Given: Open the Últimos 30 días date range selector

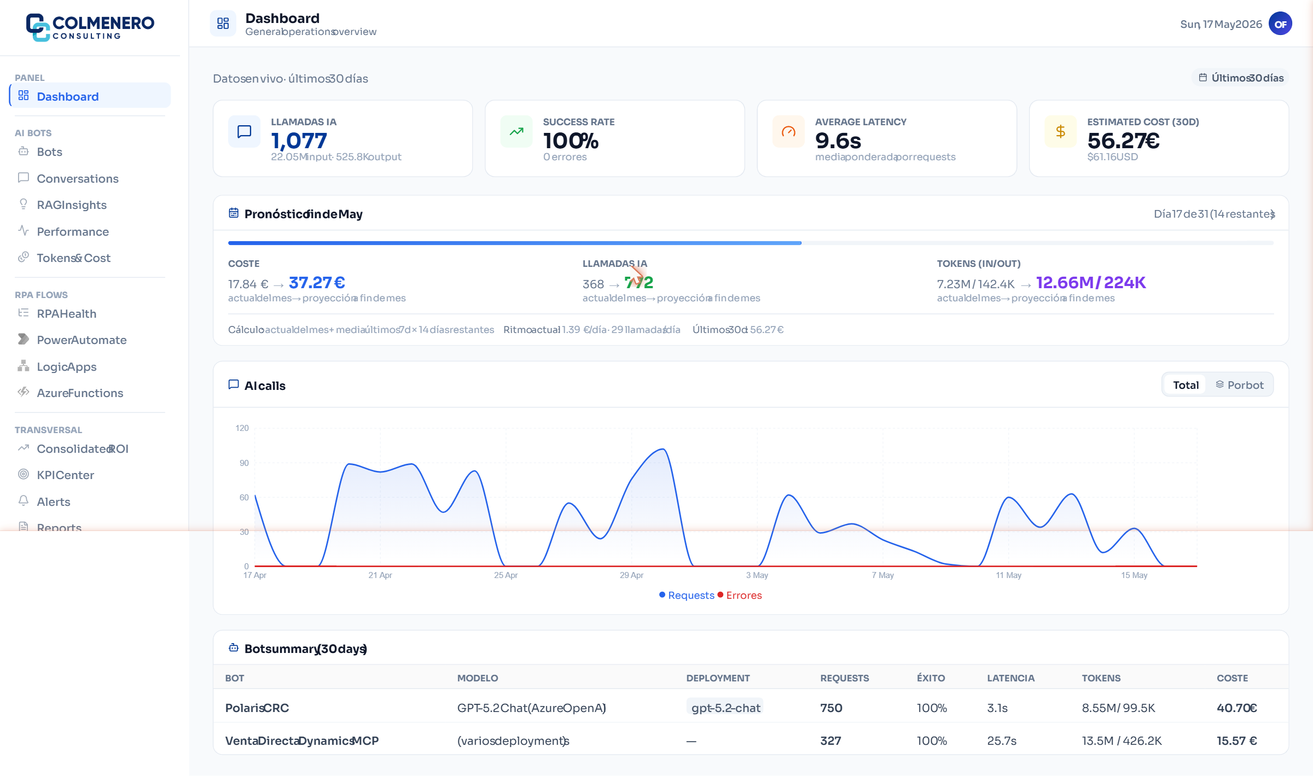Looking at the screenshot, I should point(1240,78).
